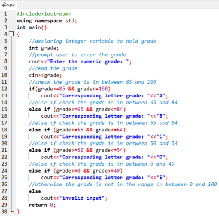The height and width of the screenshot is (216, 219).
Task: Click the cout line printing "A"
Action: (104, 96)
